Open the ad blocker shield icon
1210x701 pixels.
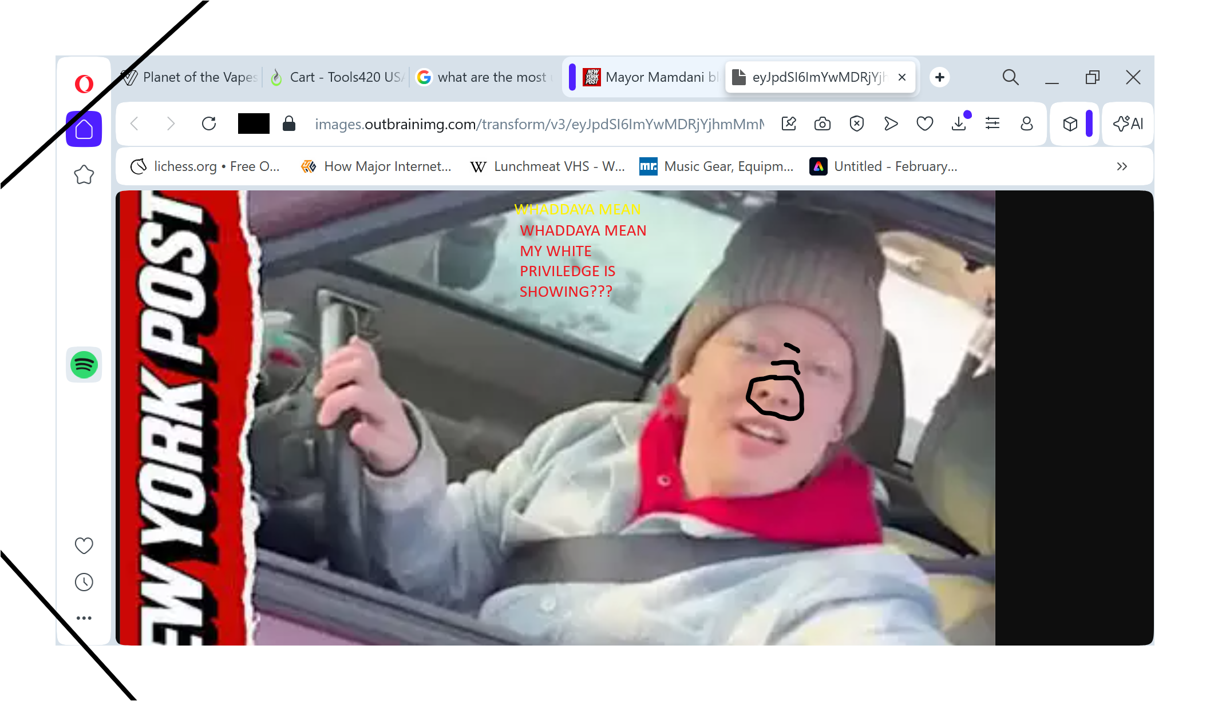point(856,124)
